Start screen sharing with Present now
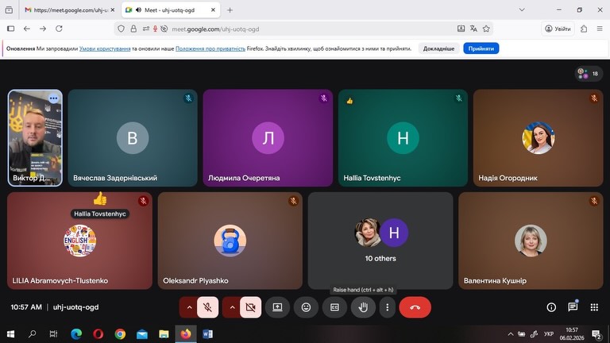This screenshot has height=343, width=610. [x=277, y=306]
